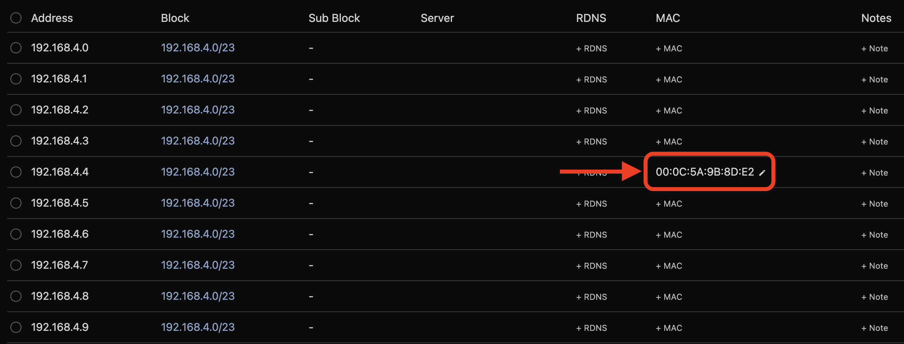Click the pencil edit icon beside MAC address
The image size is (904, 344).
[762, 172]
